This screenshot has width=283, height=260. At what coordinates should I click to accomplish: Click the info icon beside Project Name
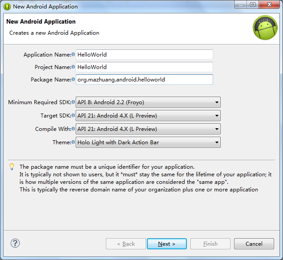coord(73,67)
